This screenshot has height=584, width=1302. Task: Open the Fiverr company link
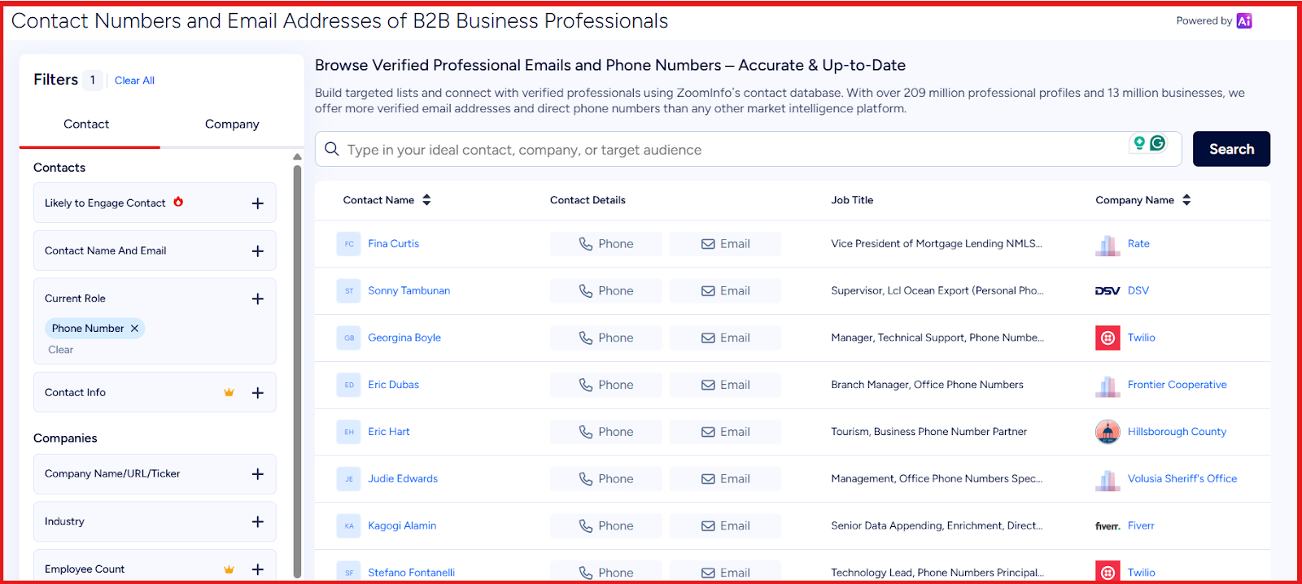[x=1141, y=526]
